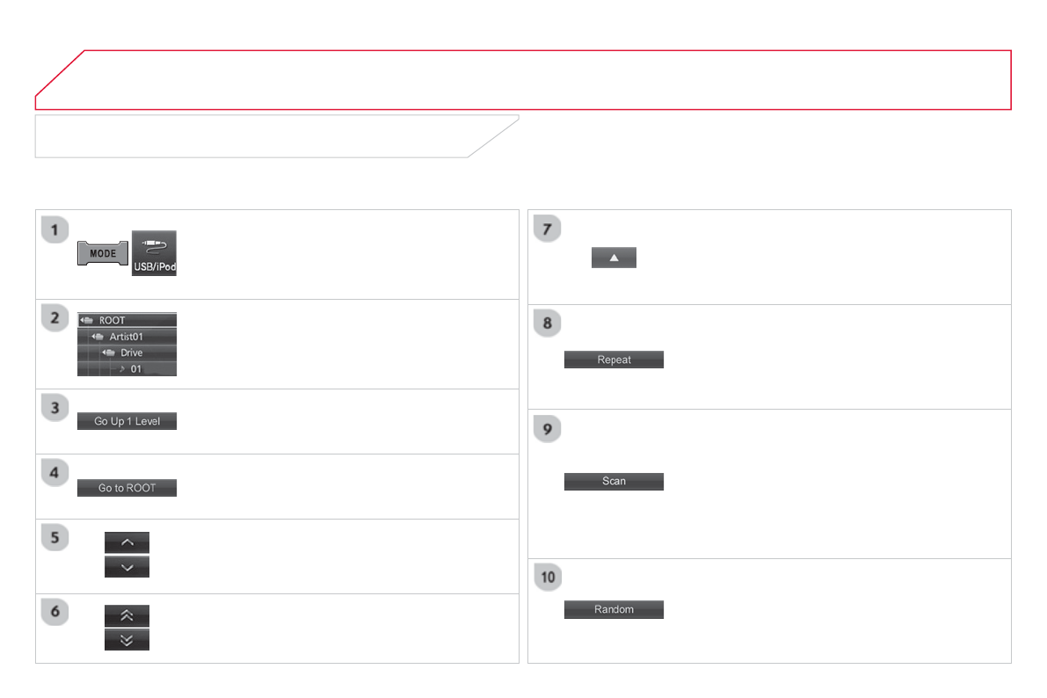The image size is (1047, 698).
Task: Click the step 7 number badge
Action: click(547, 231)
